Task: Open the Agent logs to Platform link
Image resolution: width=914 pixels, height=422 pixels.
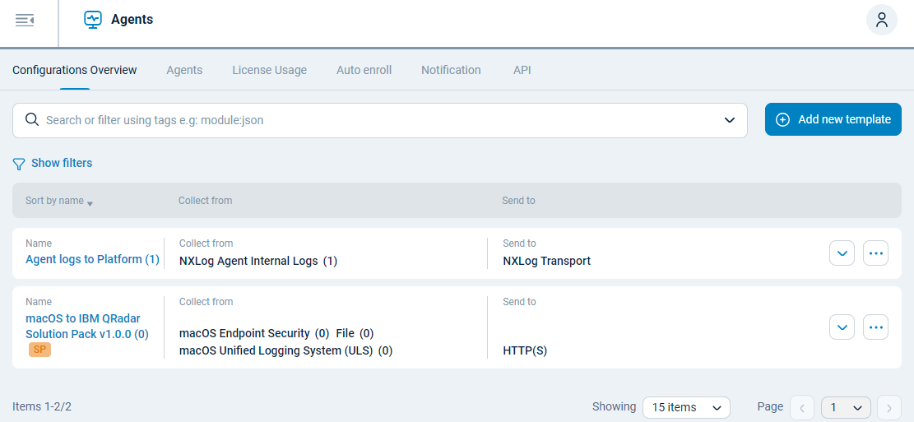Action: tap(92, 259)
